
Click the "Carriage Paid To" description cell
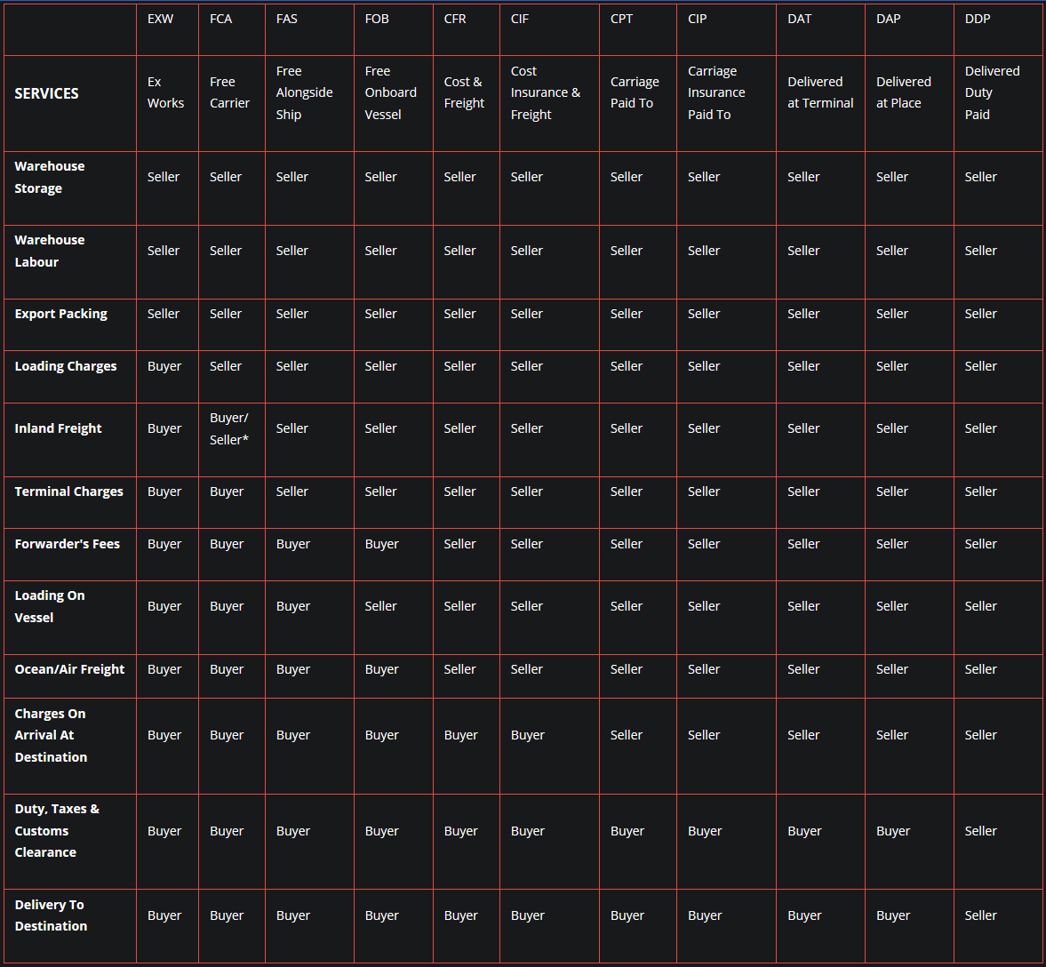point(635,92)
